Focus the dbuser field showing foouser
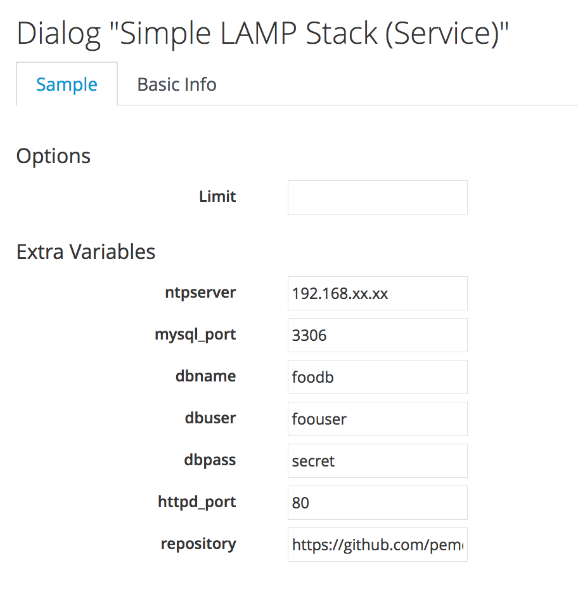 [377, 419]
